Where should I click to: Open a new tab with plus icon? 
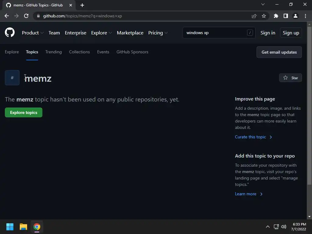click(x=82, y=5)
